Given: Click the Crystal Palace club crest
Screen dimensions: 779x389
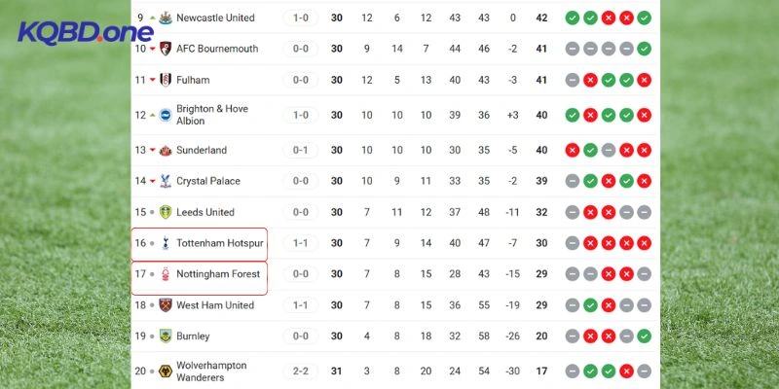Looking at the screenshot, I should (166, 181).
